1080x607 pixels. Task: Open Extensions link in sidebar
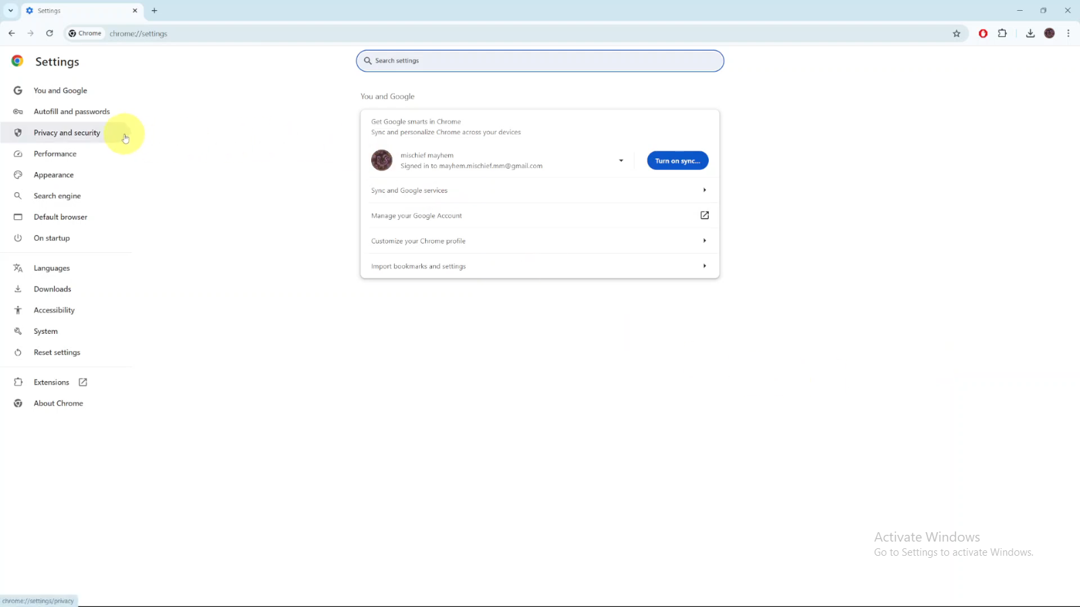click(67, 382)
